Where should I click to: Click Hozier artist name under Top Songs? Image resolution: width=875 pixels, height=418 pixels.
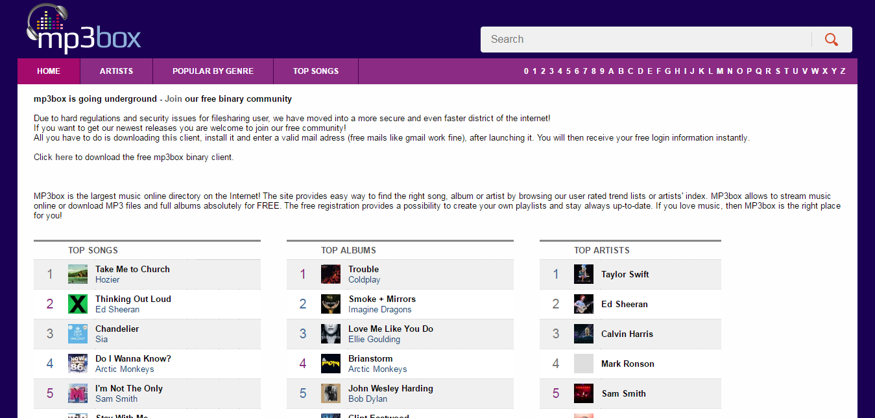coord(108,280)
